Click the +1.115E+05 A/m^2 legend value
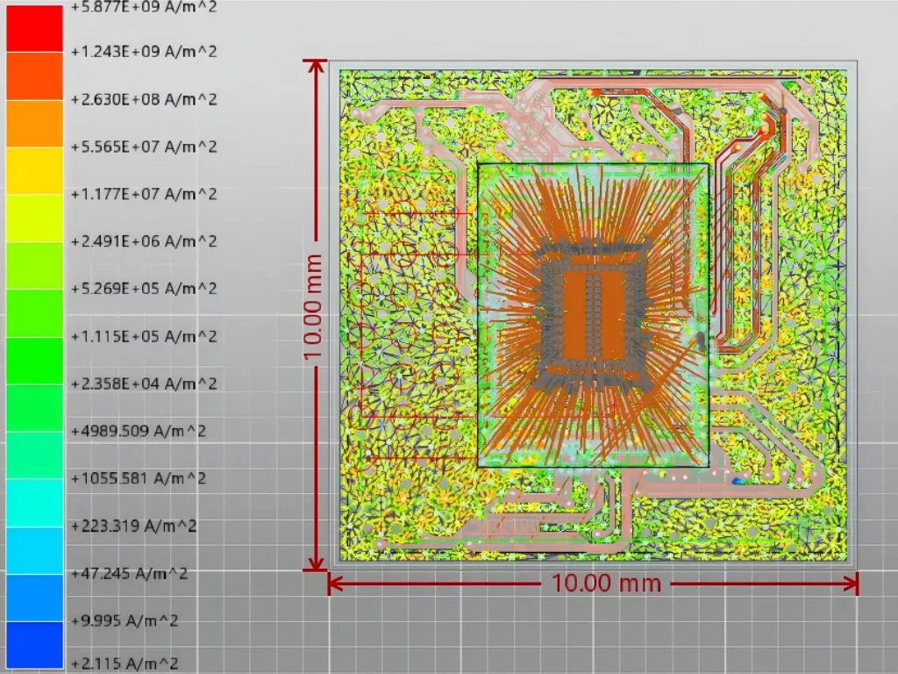 (144, 336)
